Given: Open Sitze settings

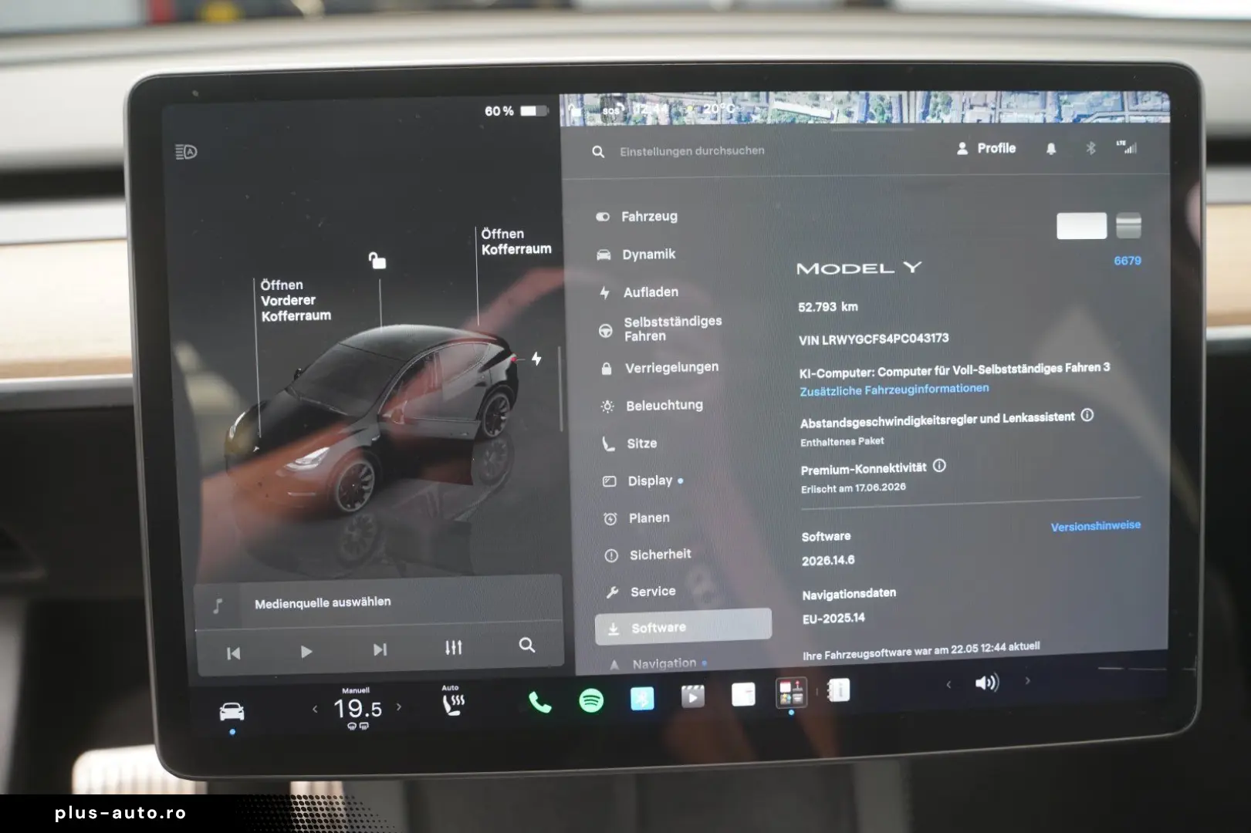Looking at the screenshot, I should click(630, 443).
